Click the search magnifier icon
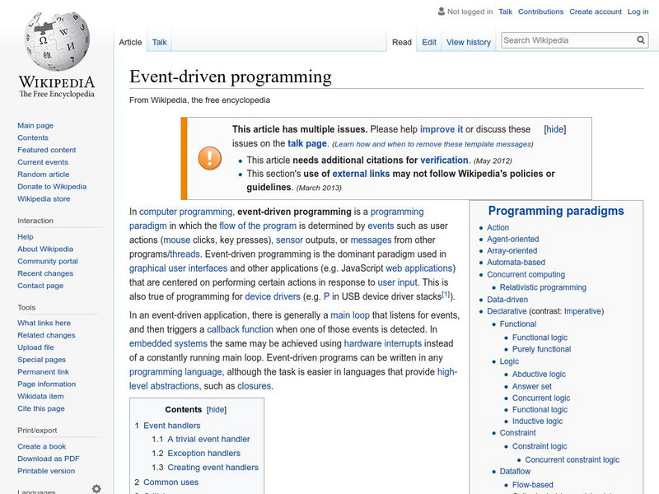Viewport: 659px width, 494px height. pyautogui.click(x=641, y=40)
